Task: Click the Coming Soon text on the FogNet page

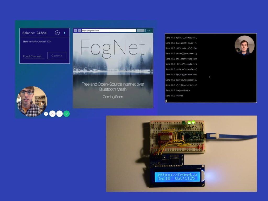Action: 113,97
